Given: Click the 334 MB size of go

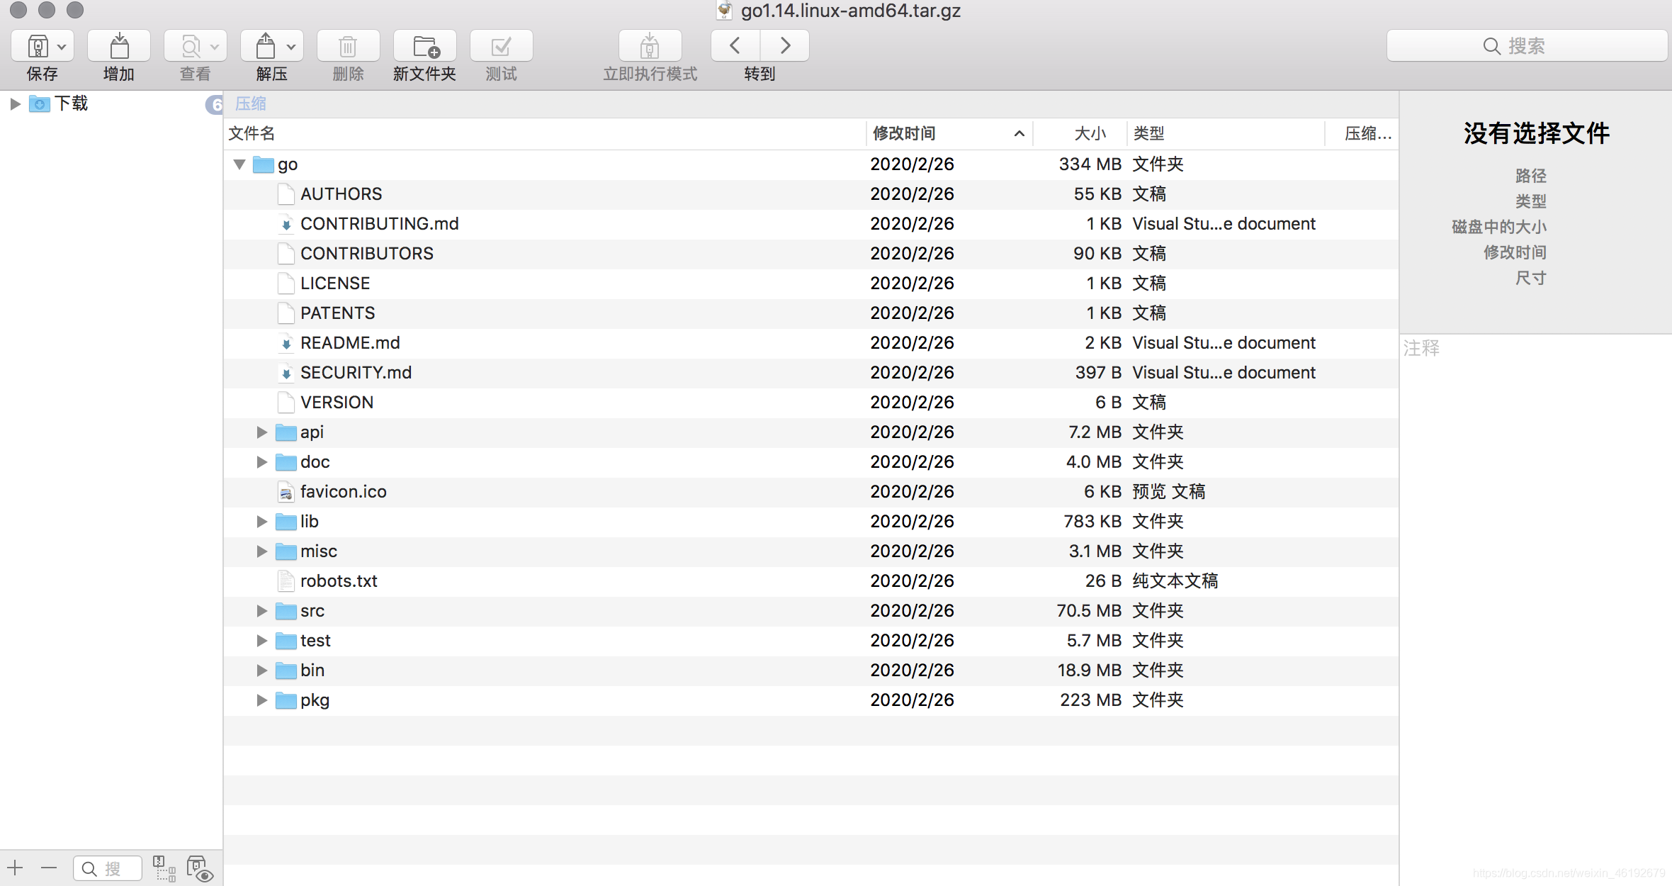Looking at the screenshot, I should pyautogui.click(x=1090, y=164).
